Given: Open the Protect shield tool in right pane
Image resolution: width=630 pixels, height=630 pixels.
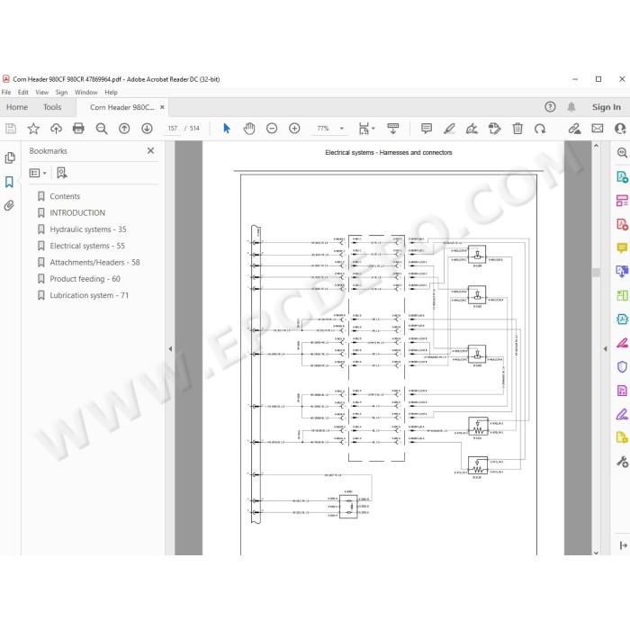Looking at the screenshot, I should pyautogui.click(x=622, y=367).
